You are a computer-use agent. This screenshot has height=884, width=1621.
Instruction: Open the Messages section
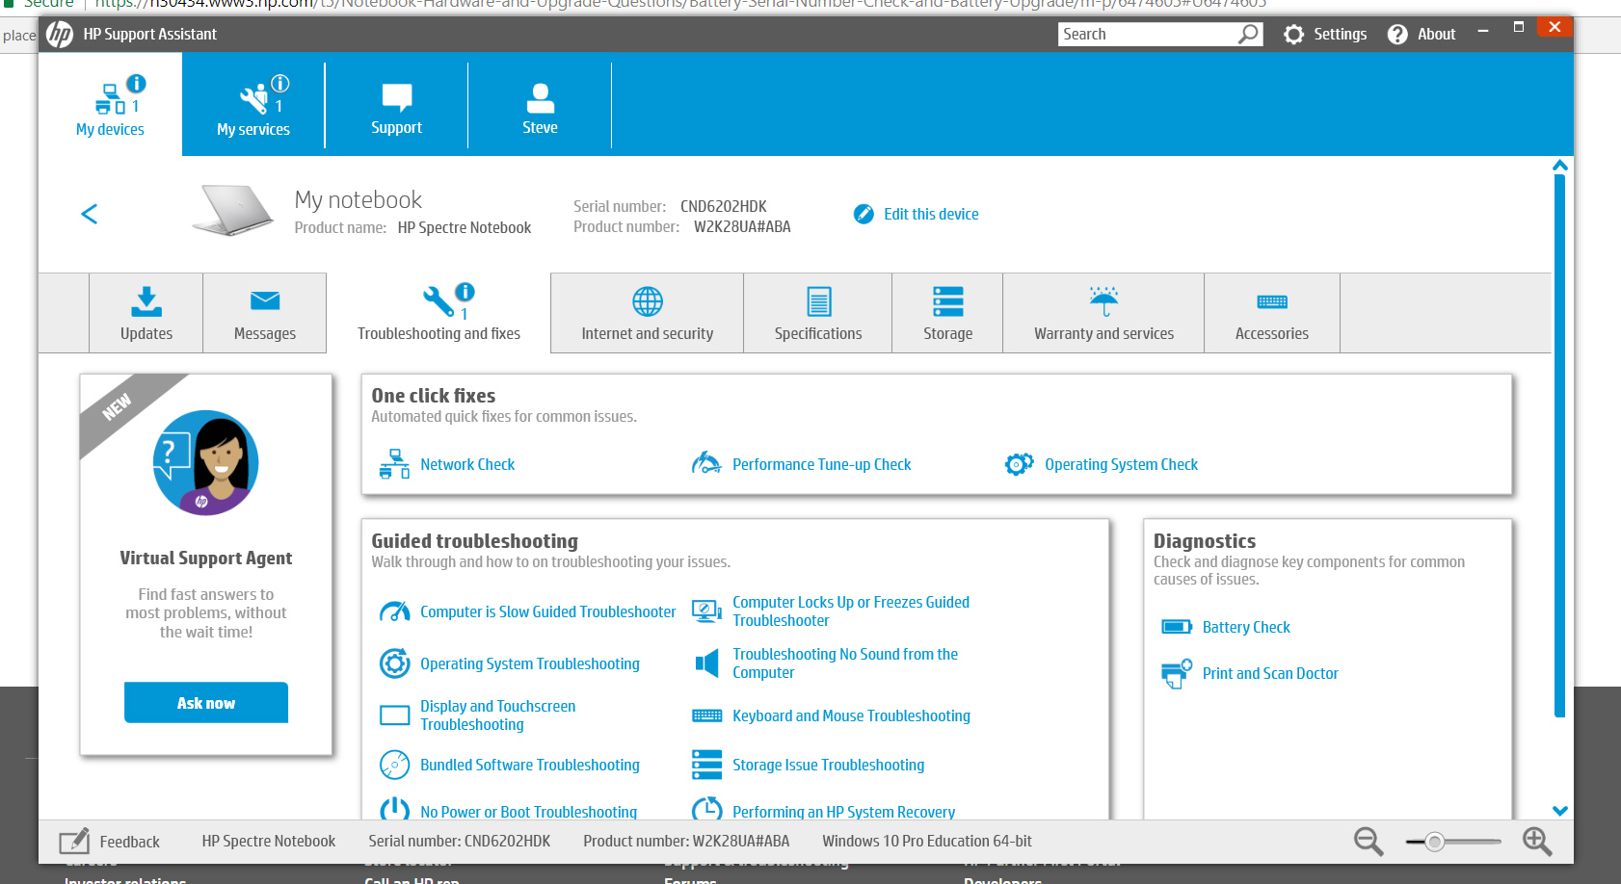[x=265, y=313]
